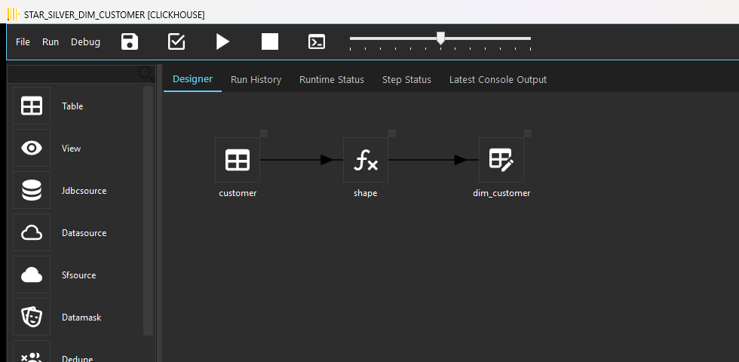
Task: Click the small square above shape node
Action: click(392, 133)
